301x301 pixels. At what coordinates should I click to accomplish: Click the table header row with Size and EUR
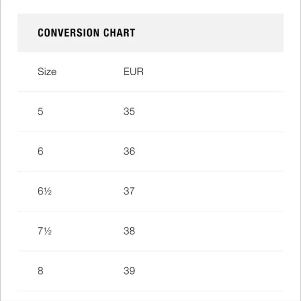pyautogui.click(x=150, y=72)
